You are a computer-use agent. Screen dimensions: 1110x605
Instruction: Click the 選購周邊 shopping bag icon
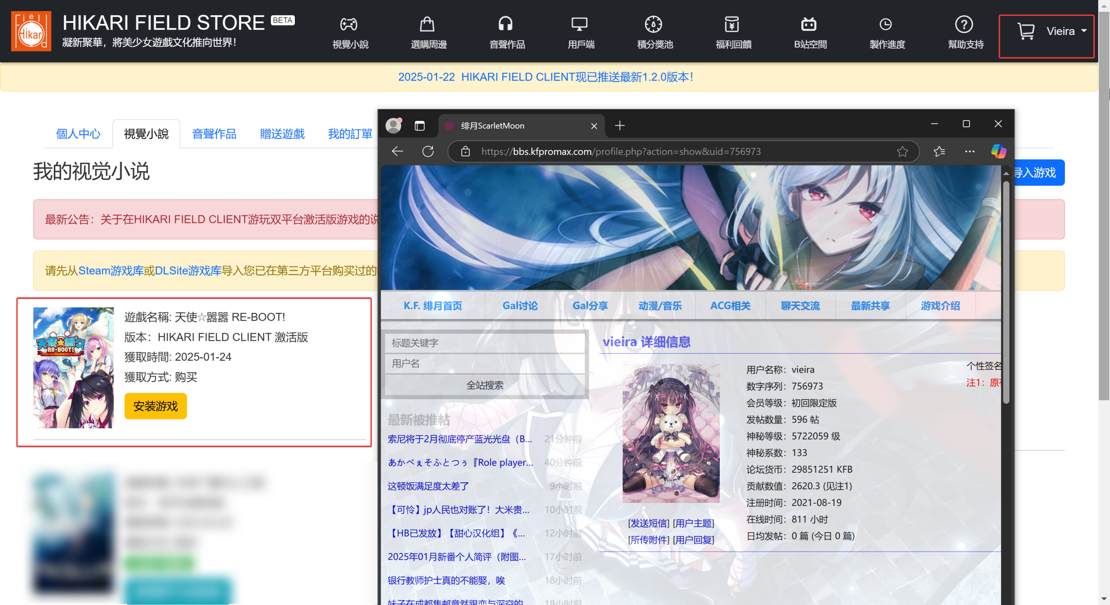point(427,24)
